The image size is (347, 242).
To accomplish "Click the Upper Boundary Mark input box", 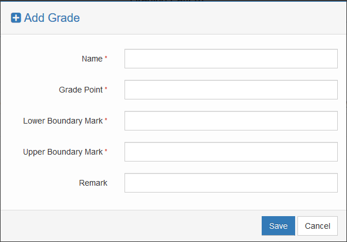I will [x=231, y=152].
